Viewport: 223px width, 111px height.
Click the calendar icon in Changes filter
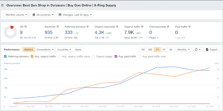click(60, 15)
